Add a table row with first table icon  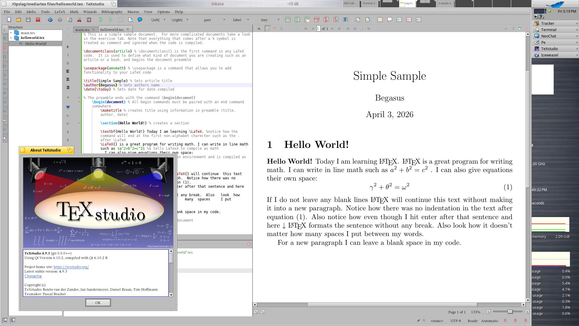[x=288, y=20]
